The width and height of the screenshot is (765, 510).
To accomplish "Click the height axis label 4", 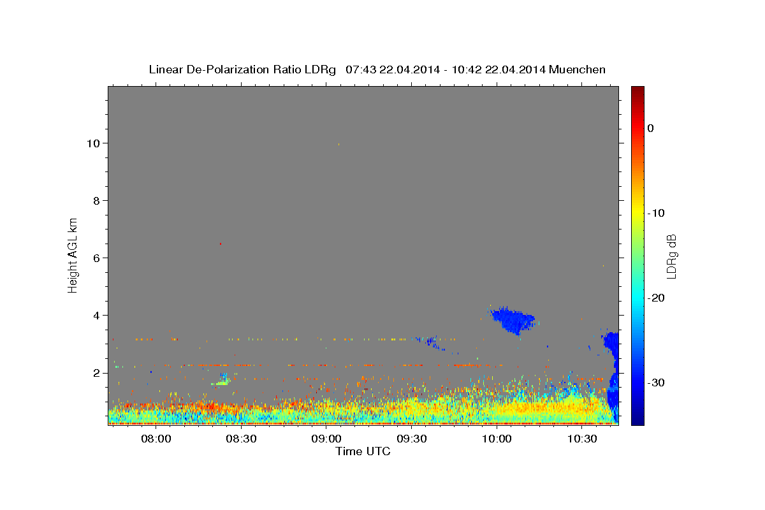I will pos(97,316).
